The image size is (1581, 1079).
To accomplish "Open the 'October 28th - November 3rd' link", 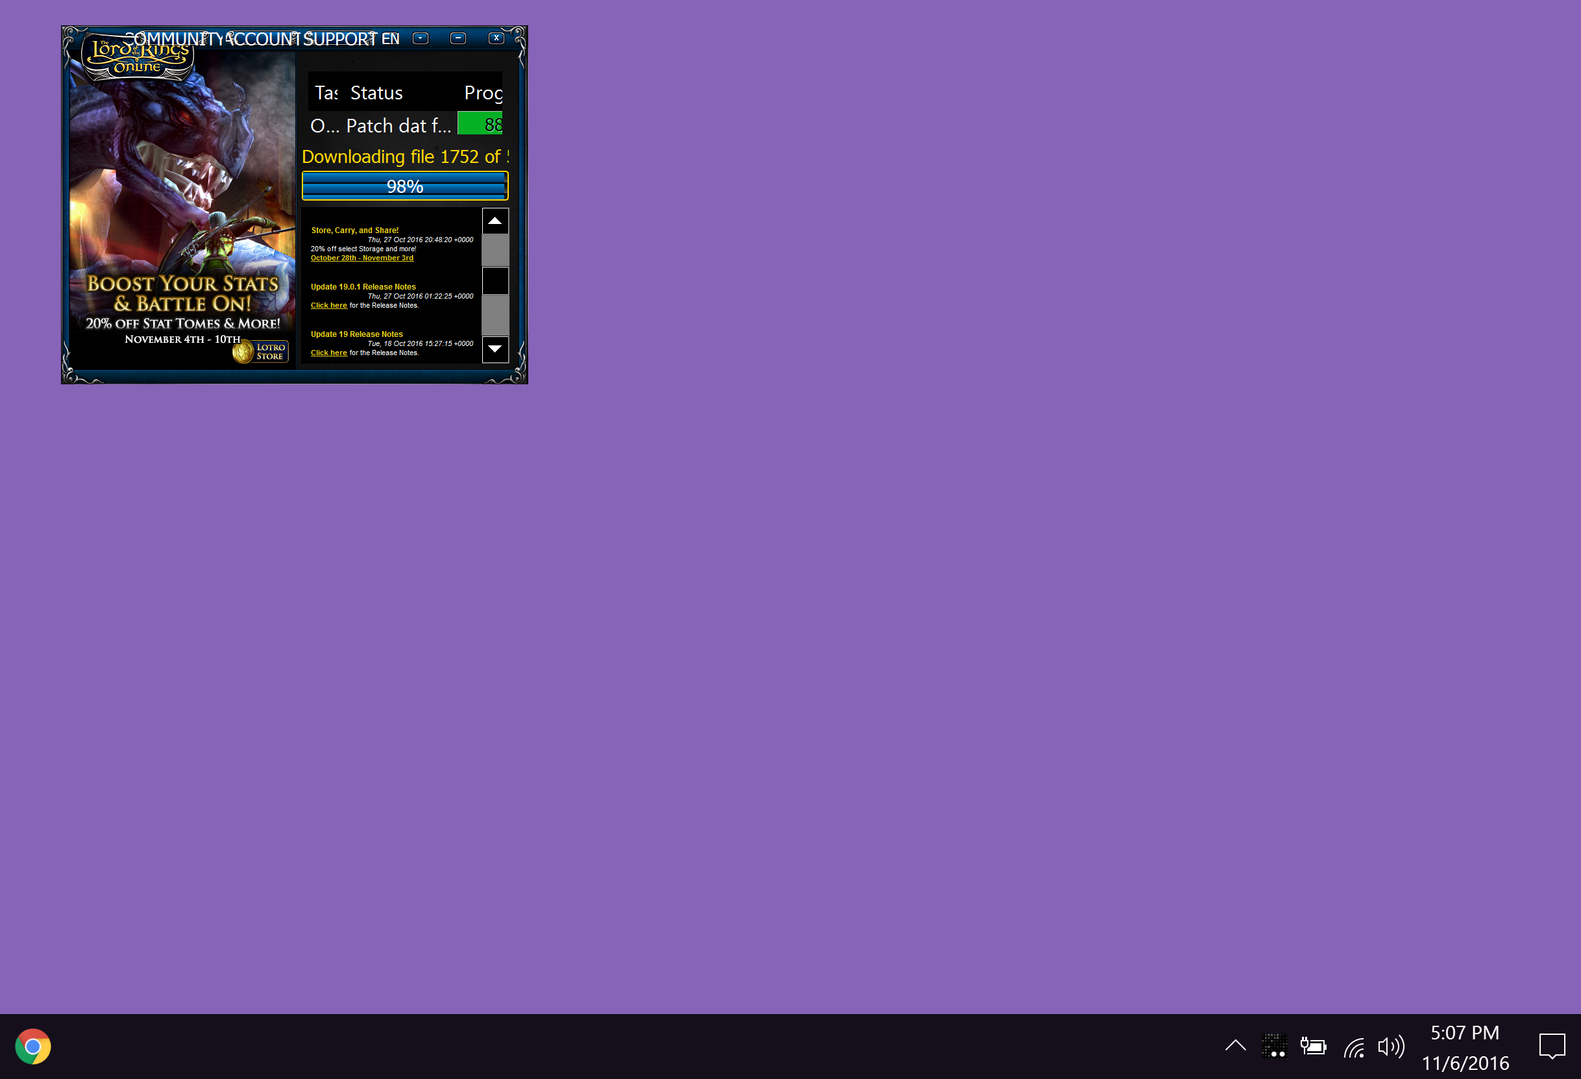I will [x=362, y=258].
